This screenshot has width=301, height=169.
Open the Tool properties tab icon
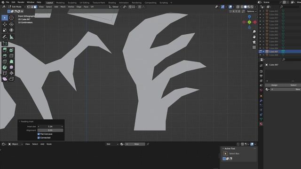tap(261, 66)
